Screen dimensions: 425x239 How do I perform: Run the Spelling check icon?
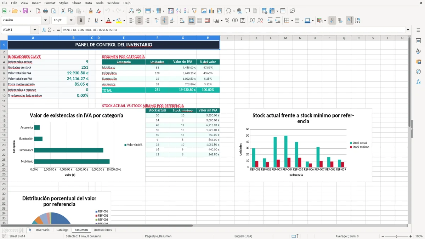(138, 11)
